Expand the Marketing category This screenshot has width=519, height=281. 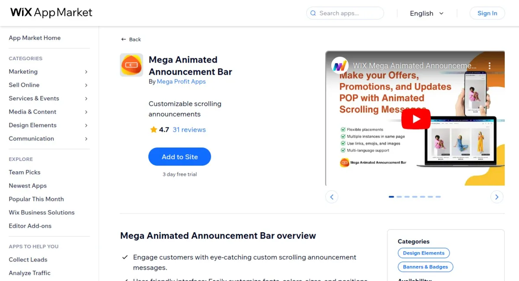[x=86, y=72]
